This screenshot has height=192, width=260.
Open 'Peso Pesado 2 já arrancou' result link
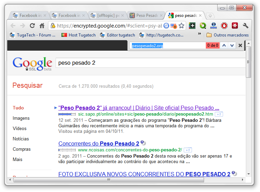pos(139,108)
